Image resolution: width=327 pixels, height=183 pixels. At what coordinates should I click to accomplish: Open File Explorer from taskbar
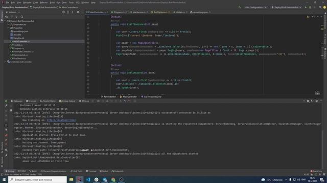[x=71, y=179]
